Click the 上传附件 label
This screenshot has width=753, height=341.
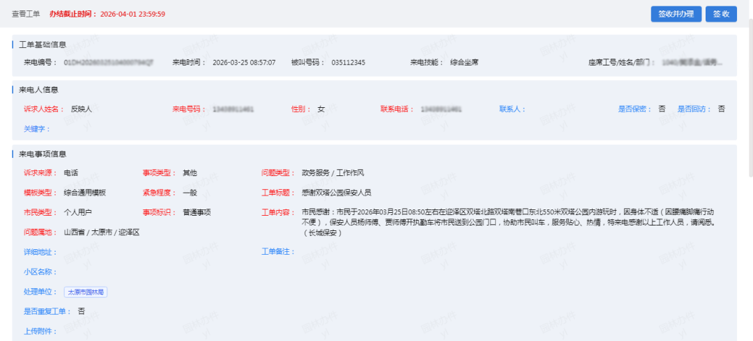[40, 331]
